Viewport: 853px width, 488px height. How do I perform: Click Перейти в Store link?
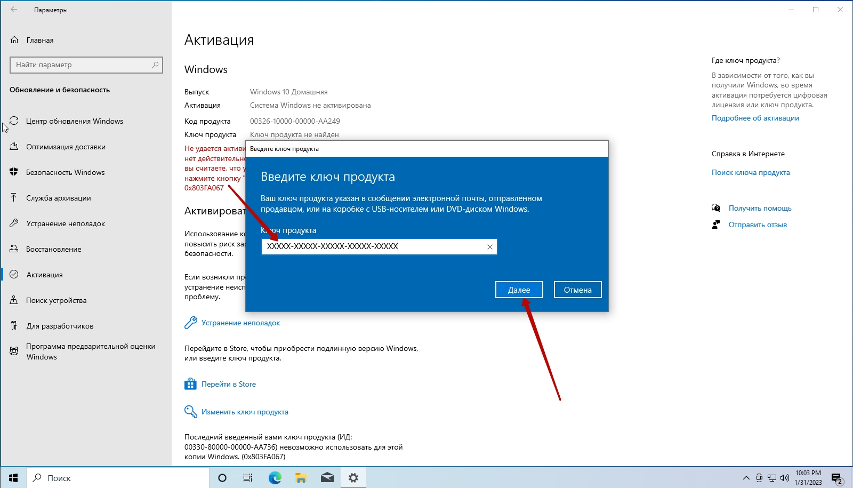[229, 384]
